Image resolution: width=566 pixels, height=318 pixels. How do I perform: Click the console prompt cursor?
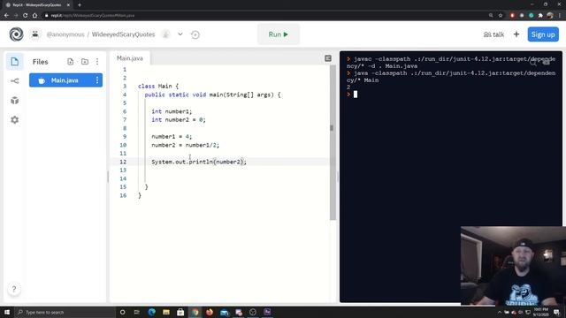point(356,95)
